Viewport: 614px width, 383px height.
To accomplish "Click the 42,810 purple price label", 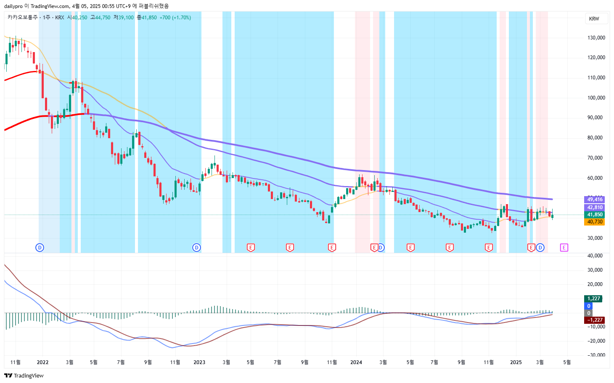I will coord(595,207).
